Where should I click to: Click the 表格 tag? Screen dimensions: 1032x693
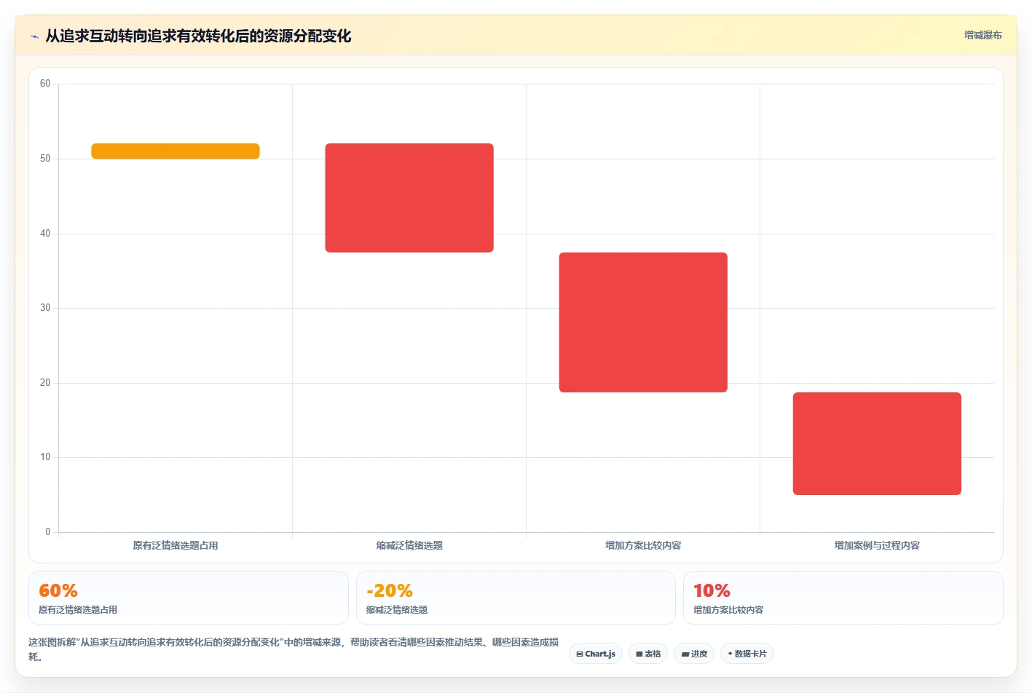[648, 654]
